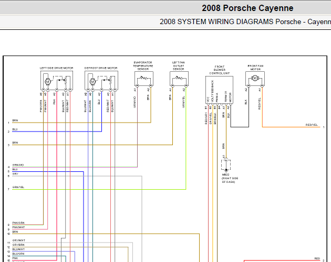The width and height of the screenshot is (331, 262).
Task: Click the 'GRN/YEL' label on wire 7
Action: [x=18, y=187]
